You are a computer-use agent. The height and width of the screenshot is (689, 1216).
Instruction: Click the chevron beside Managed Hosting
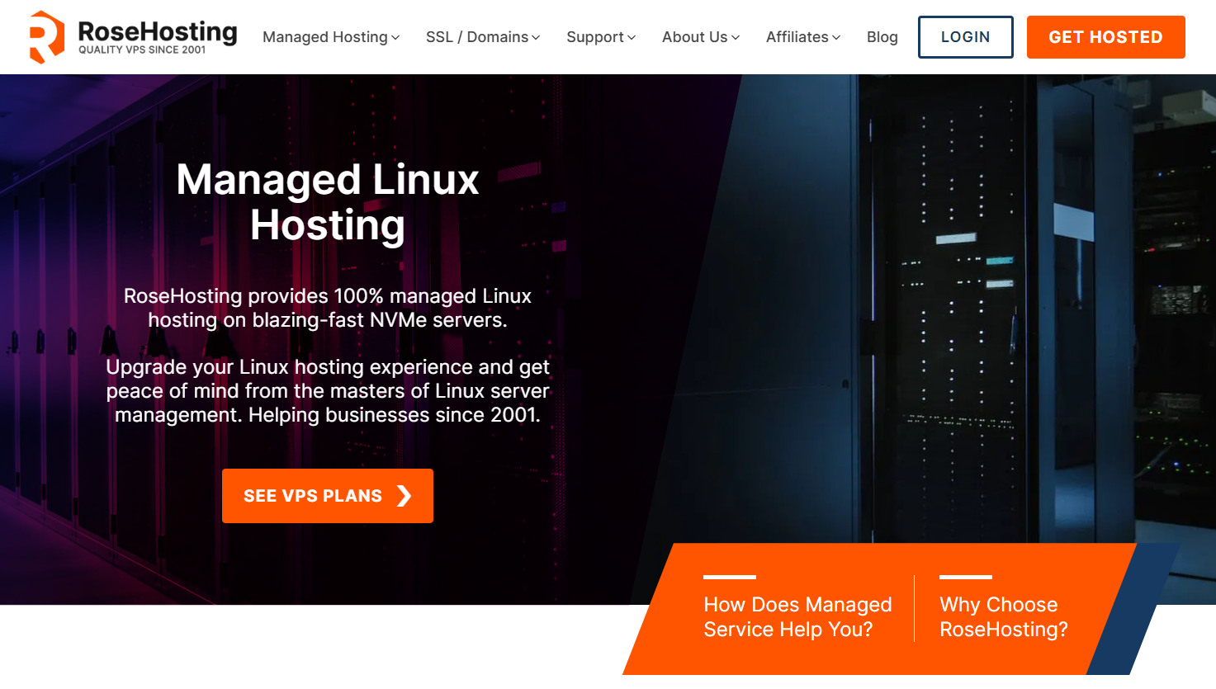pos(395,38)
